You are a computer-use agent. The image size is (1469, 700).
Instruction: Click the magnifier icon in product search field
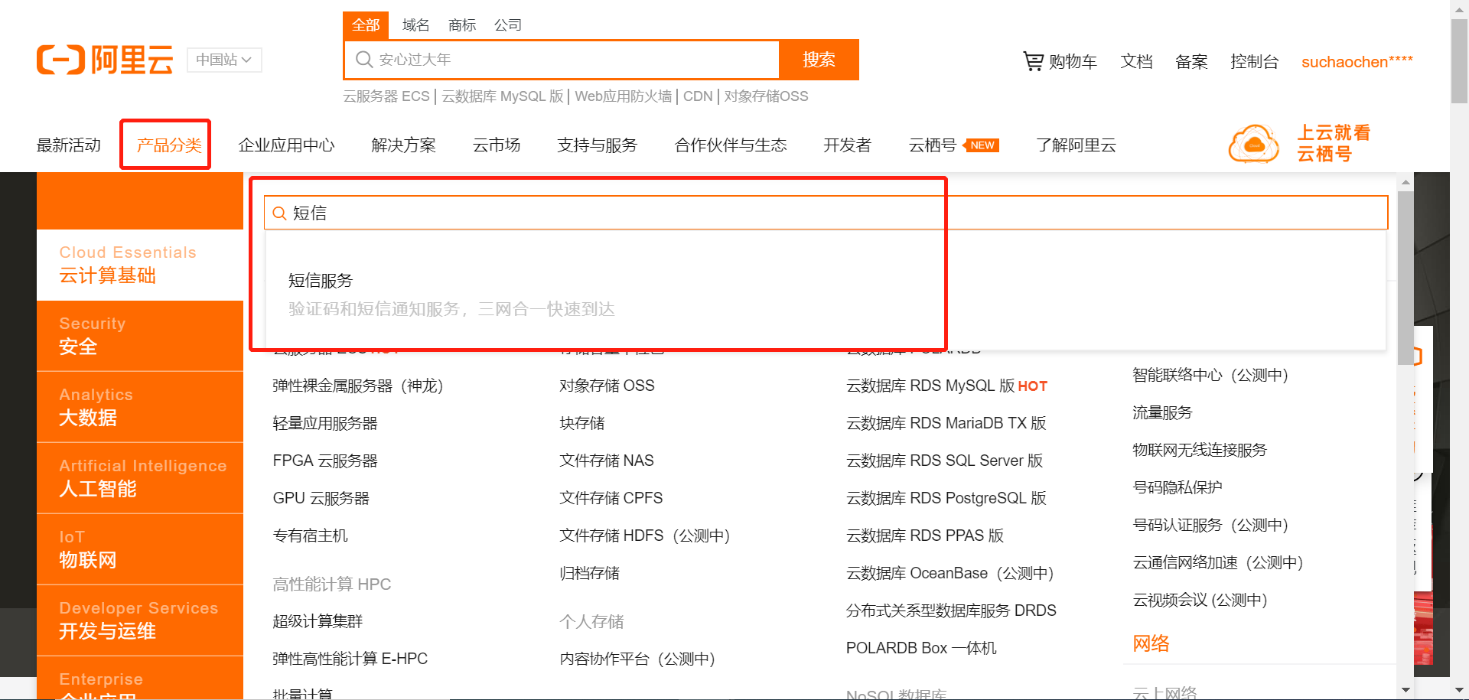click(x=279, y=213)
